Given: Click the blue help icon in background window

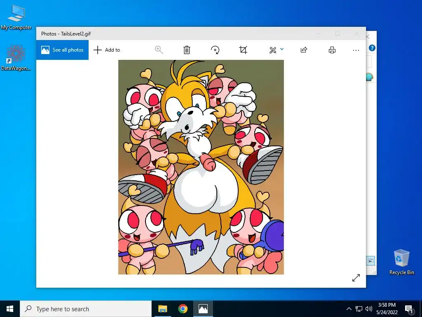Looking at the screenshot, I should click(x=372, y=48).
